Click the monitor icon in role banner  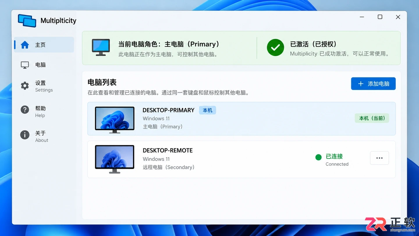point(101,47)
